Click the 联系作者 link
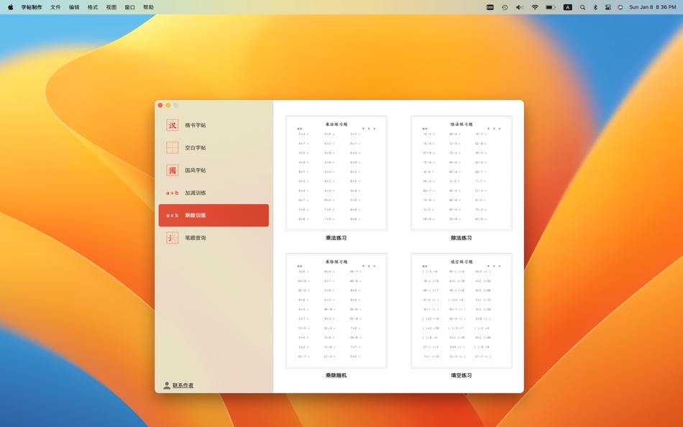The height and width of the screenshot is (427, 683). (x=183, y=385)
